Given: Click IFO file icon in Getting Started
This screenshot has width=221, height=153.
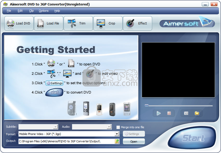Looking at the screenshot, I should (71, 63).
